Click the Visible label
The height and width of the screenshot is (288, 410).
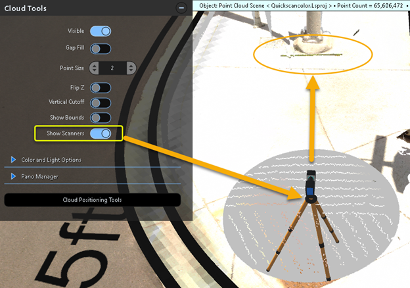[x=76, y=31]
